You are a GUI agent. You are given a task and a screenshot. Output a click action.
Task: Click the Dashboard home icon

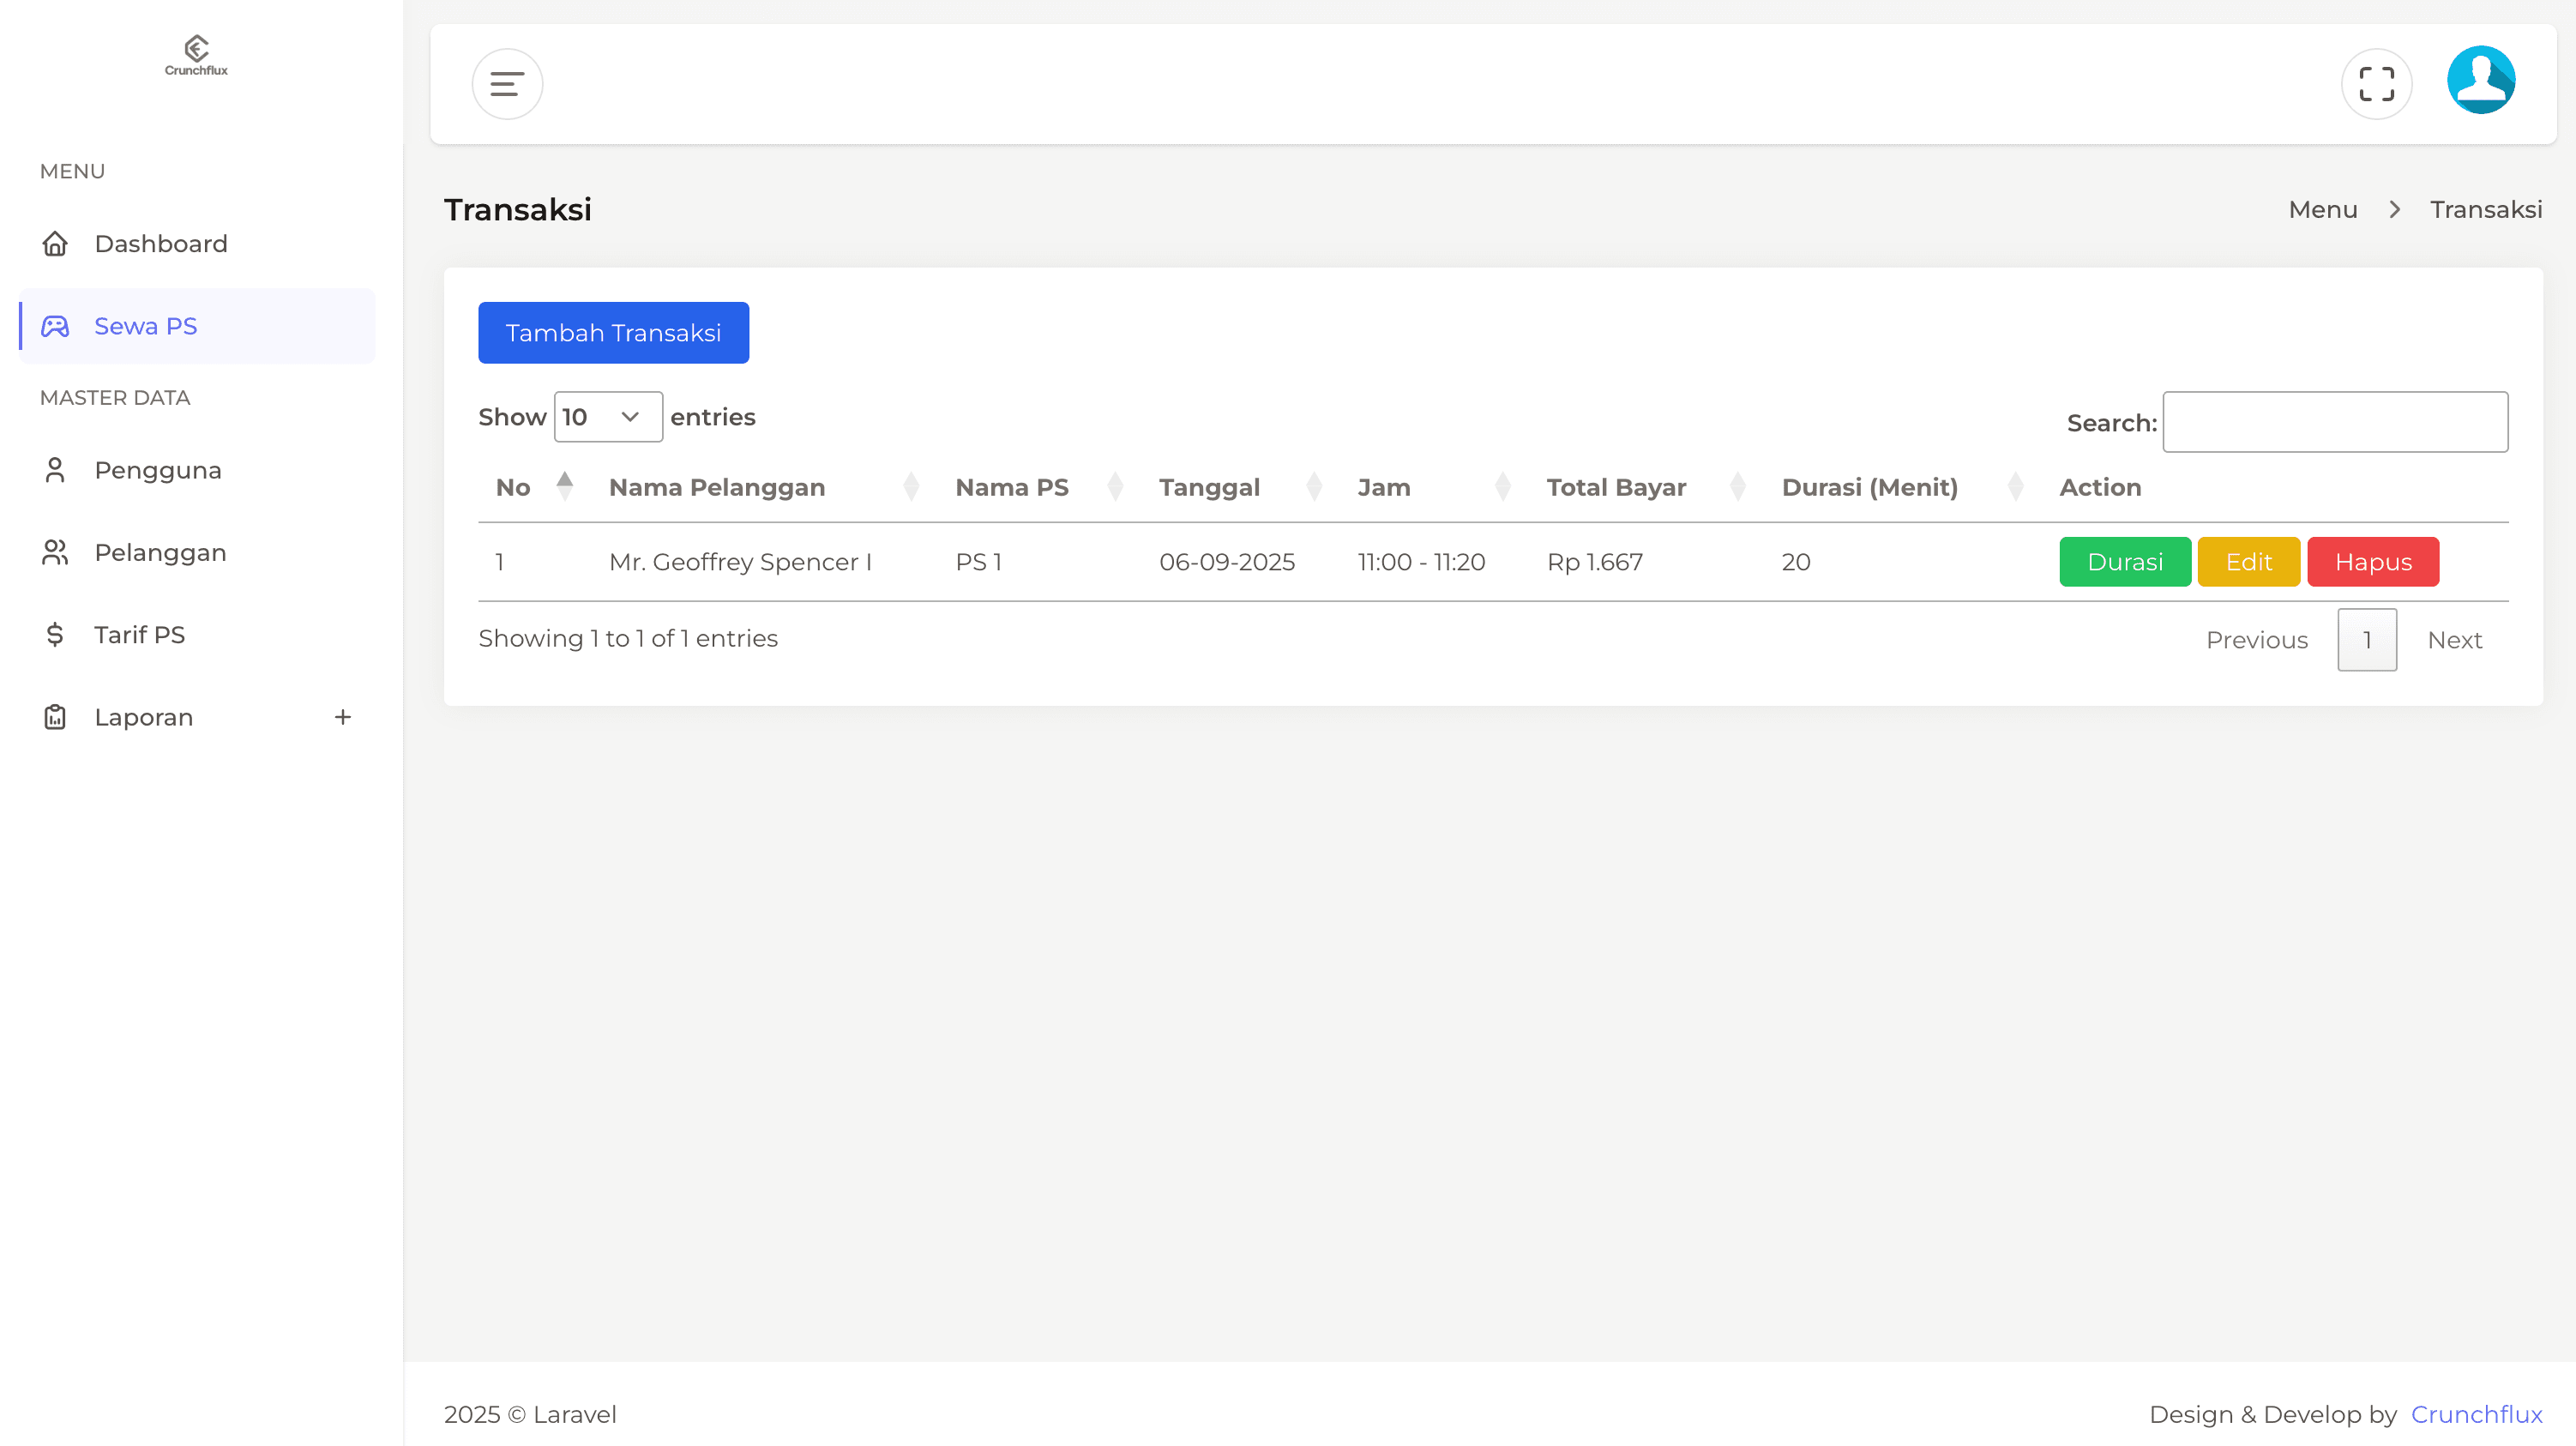click(x=55, y=243)
